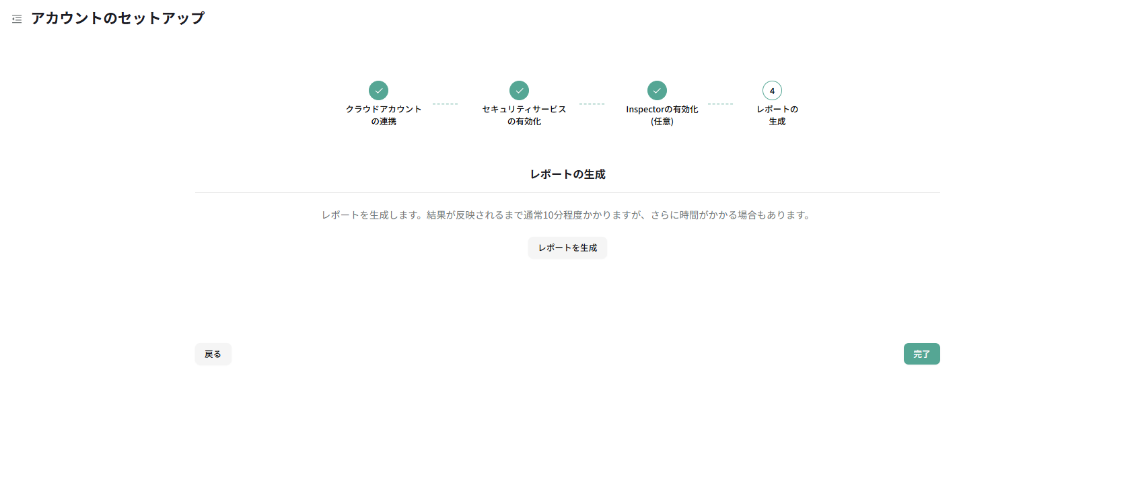Click the Inspector enable step checkmark
The width and height of the screenshot is (1134, 489).
click(657, 90)
